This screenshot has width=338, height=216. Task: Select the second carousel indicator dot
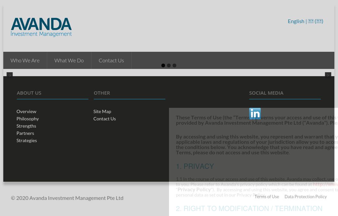tap(169, 65)
